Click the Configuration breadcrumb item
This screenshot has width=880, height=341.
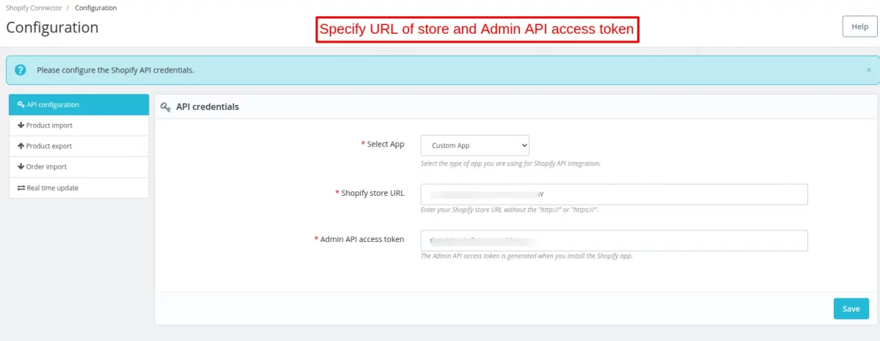pos(96,7)
